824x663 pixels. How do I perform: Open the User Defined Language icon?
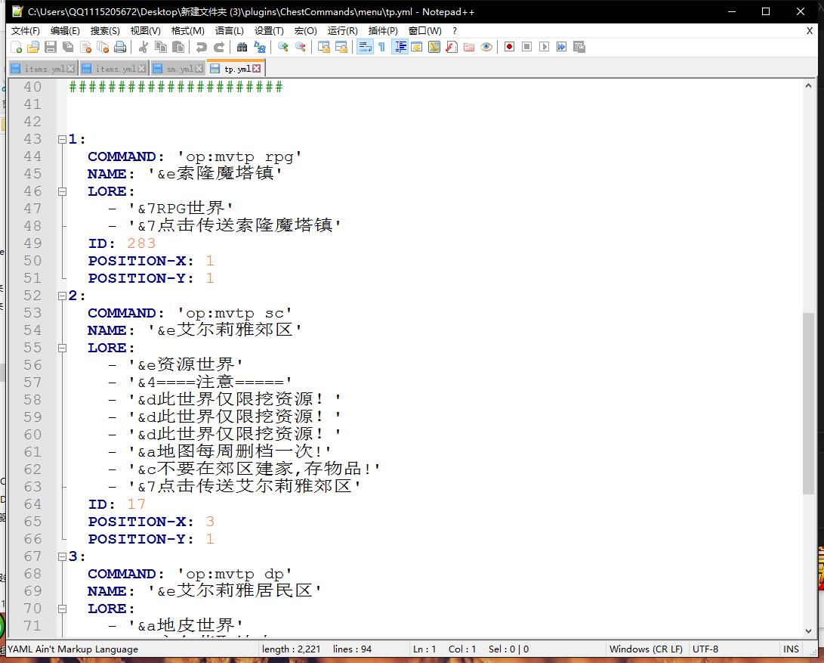click(x=417, y=48)
